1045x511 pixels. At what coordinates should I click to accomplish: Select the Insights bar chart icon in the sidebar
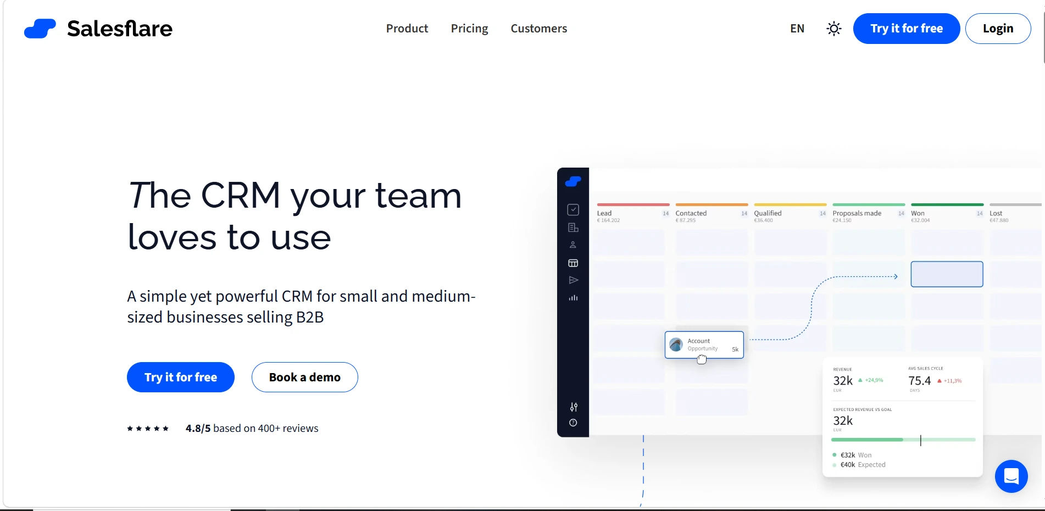[x=573, y=298]
